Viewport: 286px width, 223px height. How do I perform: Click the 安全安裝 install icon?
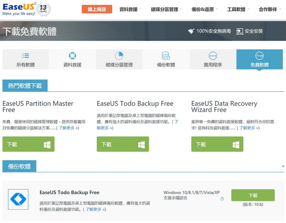tap(240, 31)
